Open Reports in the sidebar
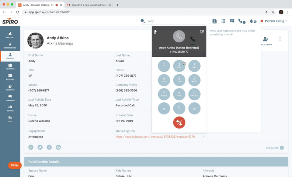The image size is (292, 177). point(10,109)
